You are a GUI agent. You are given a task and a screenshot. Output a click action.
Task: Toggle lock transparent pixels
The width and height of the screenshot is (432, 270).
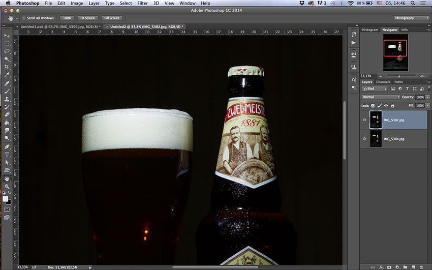(373, 106)
